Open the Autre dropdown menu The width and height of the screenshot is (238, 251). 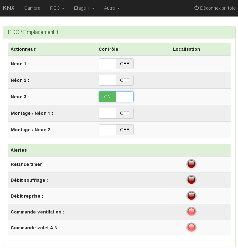click(x=112, y=8)
